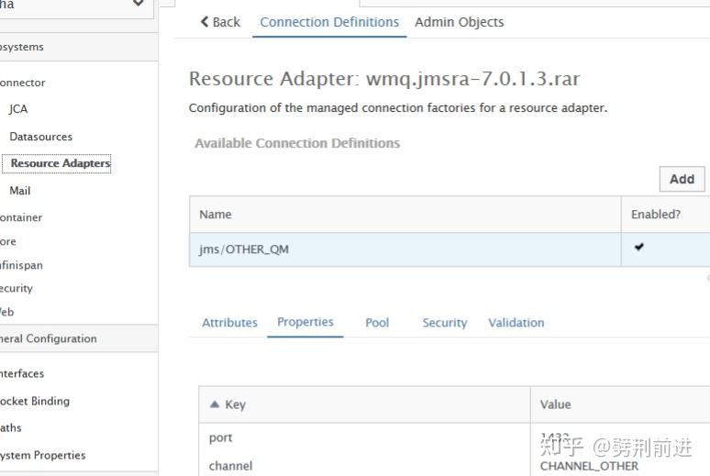Screen dimensions: 710x476
Task: Open Mail in the sidebar
Action: pyautogui.click(x=19, y=191)
